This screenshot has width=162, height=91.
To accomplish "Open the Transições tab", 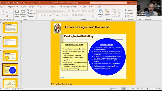I will (41, 7).
